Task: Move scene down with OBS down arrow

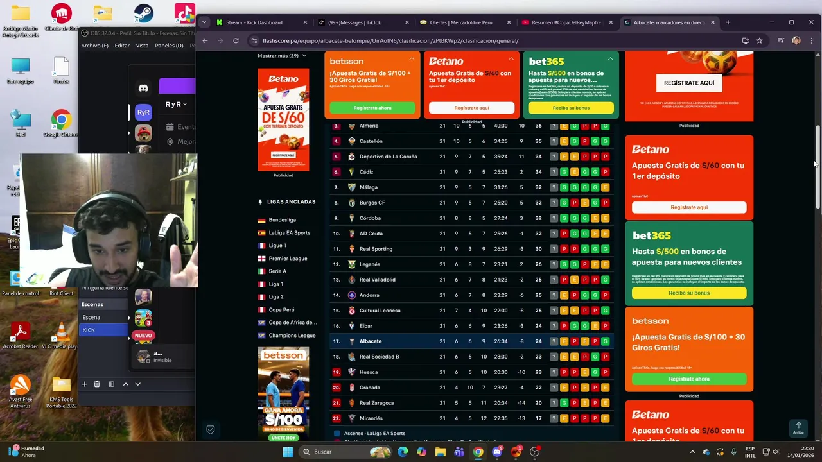Action: click(137, 384)
